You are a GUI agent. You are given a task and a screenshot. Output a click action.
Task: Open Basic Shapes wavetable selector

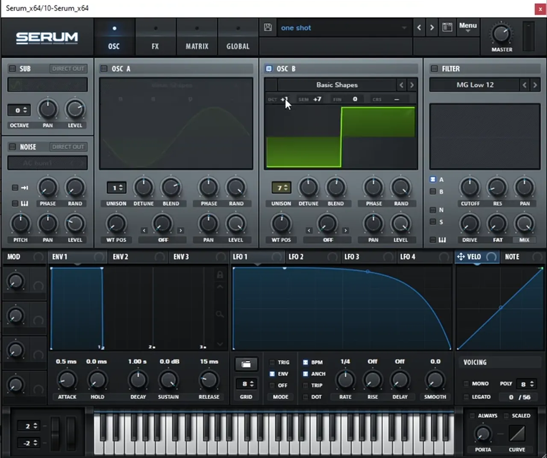(337, 85)
